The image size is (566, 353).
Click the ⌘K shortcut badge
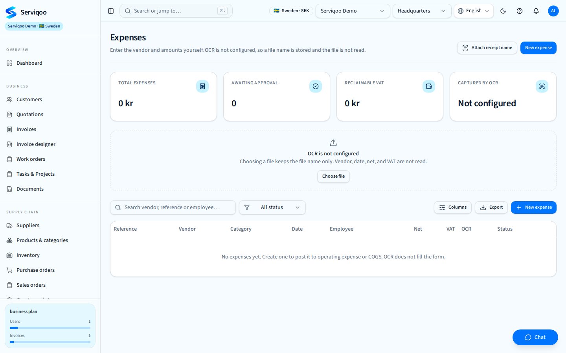click(222, 11)
